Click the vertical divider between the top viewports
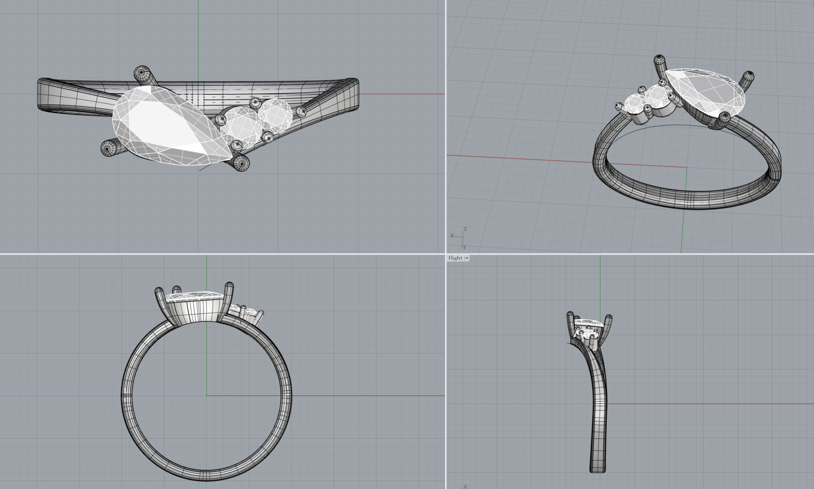 pos(446,128)
